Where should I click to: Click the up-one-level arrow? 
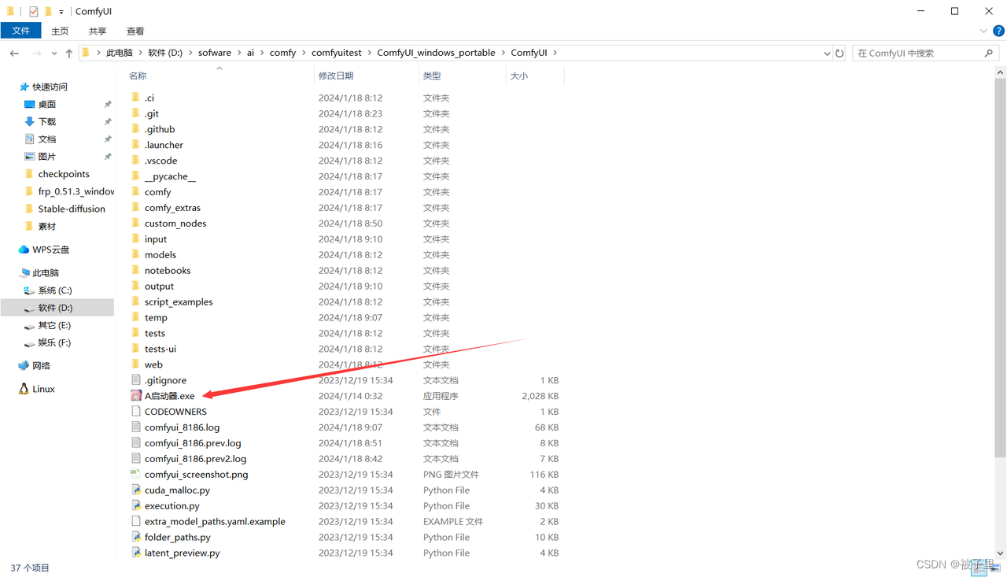point(69,54)
